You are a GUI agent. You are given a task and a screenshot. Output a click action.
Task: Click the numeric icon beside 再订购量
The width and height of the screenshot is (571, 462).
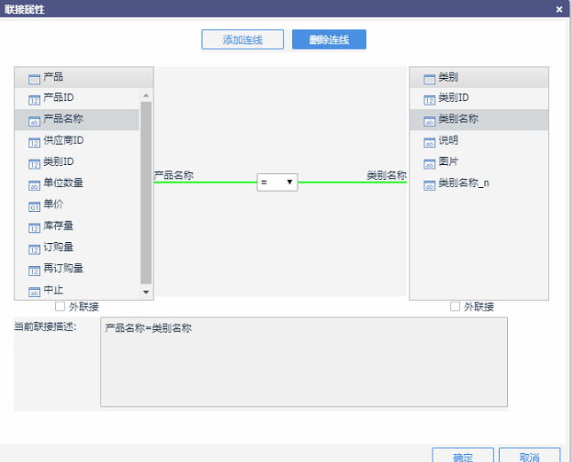click(x=35, y=270)
